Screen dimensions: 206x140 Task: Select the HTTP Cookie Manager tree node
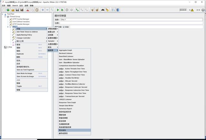coord(21,19)
